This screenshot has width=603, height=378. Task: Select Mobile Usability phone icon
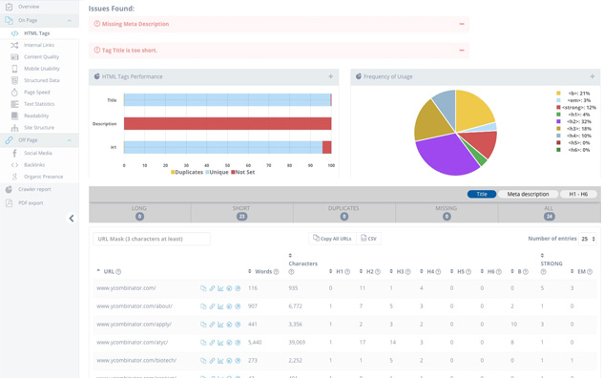14,69
